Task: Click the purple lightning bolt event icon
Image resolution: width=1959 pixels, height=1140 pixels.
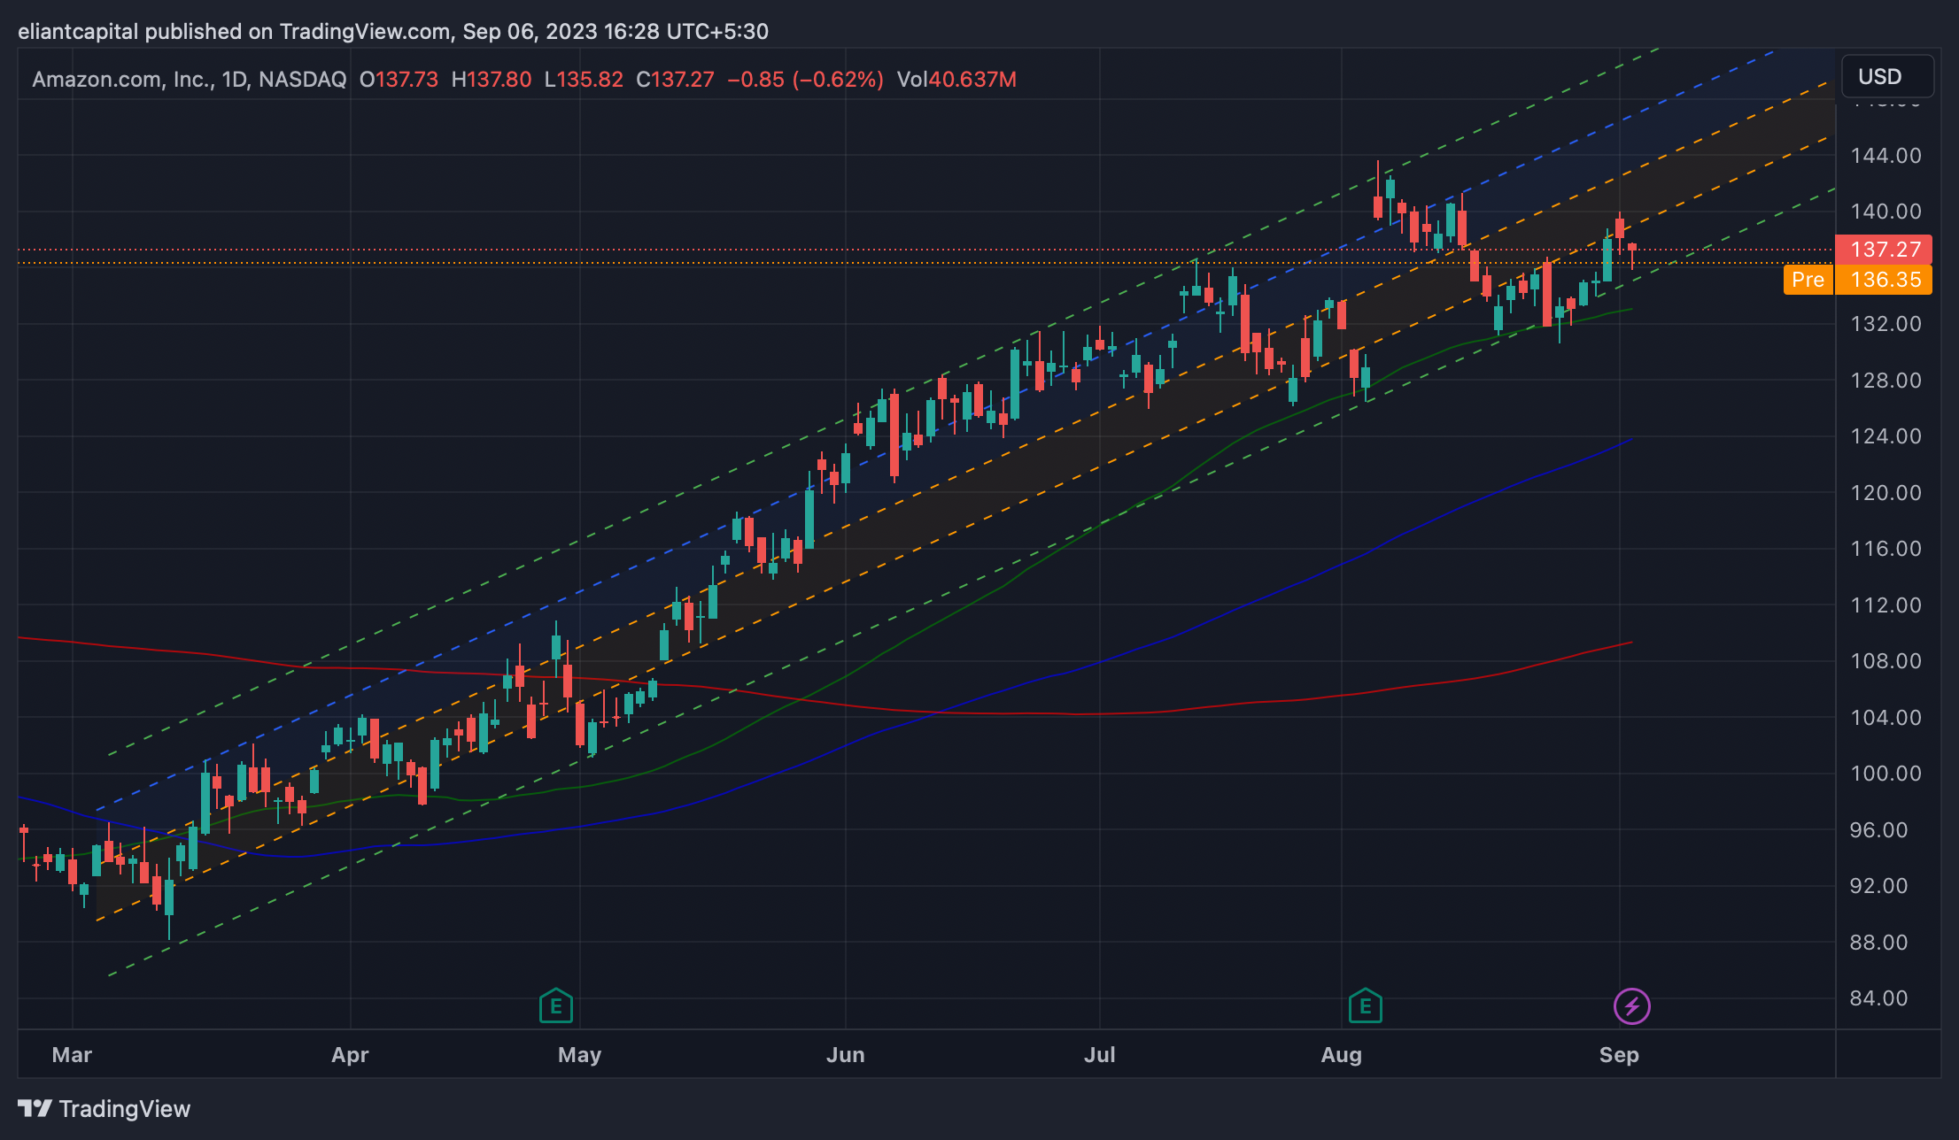Action: click(x=1631, y=1006)
